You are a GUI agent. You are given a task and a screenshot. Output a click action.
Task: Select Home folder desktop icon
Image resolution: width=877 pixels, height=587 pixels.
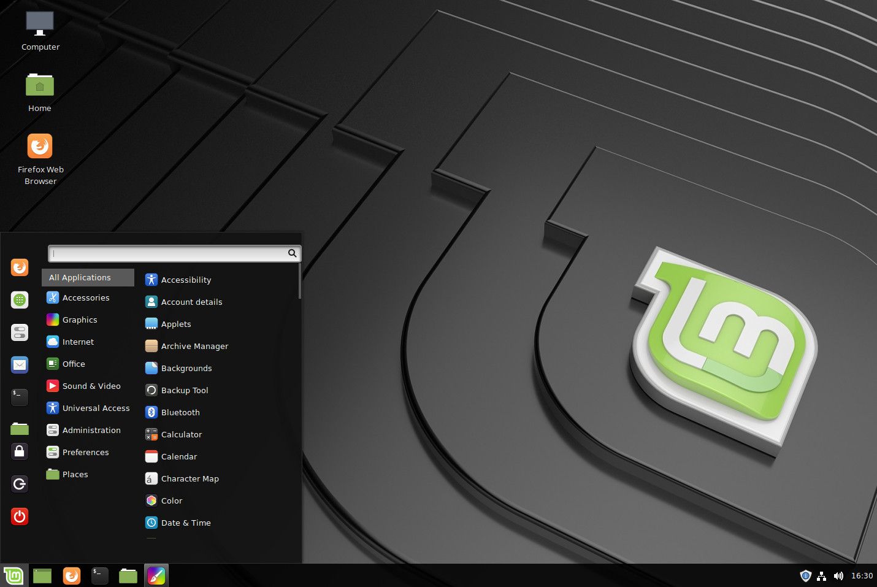pyautogui.click(x=40, y=92)
